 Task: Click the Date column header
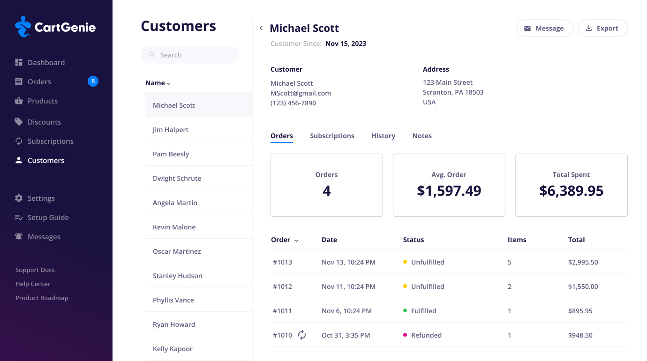[x=329, y=239]
